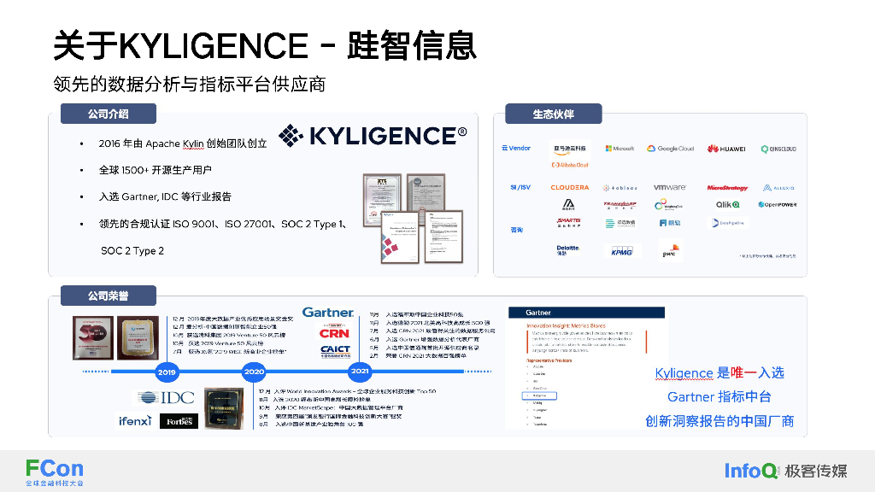Click the KPMG logo
Viewport: 875px width, 492px height.
(x=621, y=251)
